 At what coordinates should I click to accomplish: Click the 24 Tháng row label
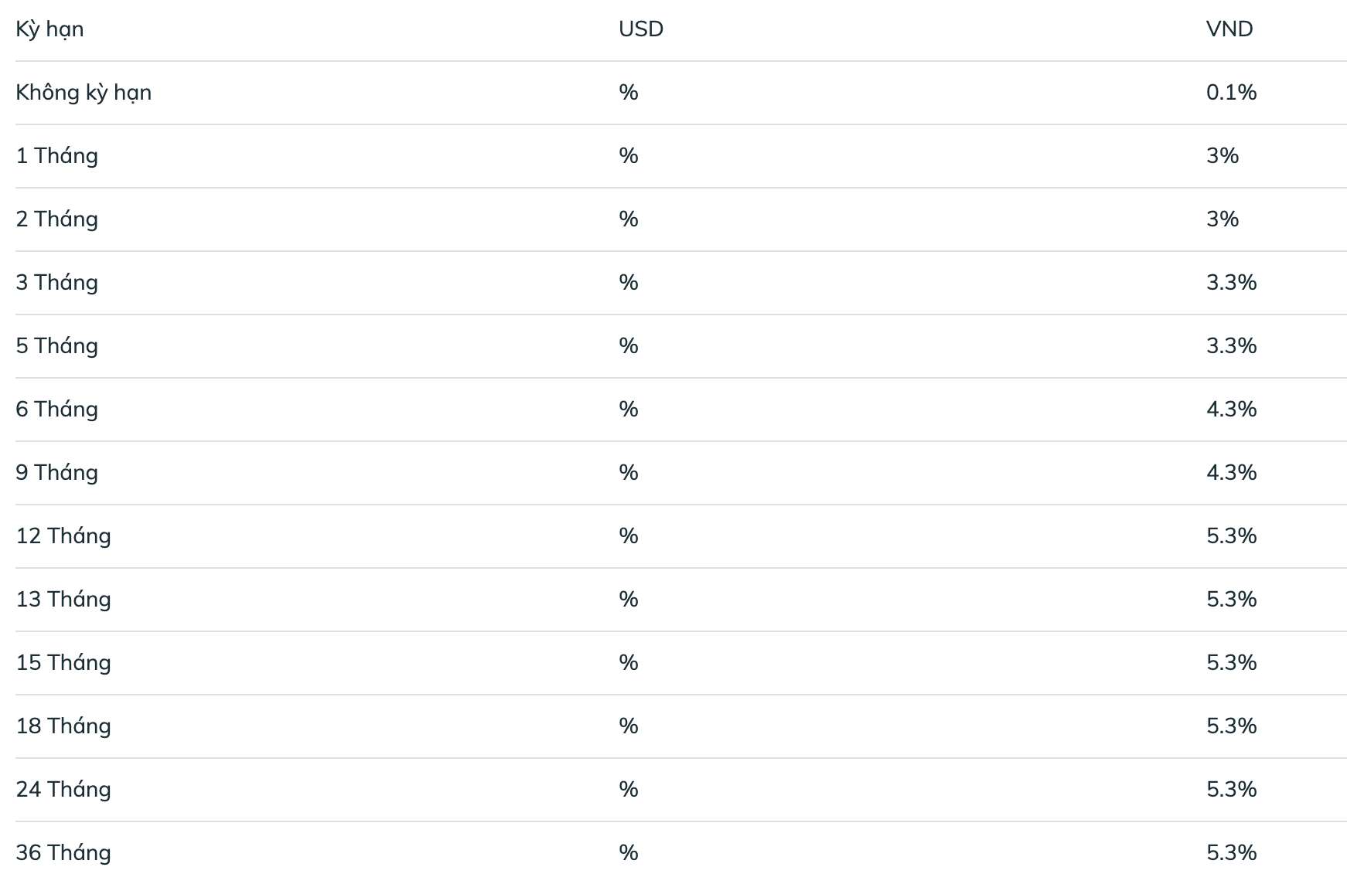coord(63,790)
